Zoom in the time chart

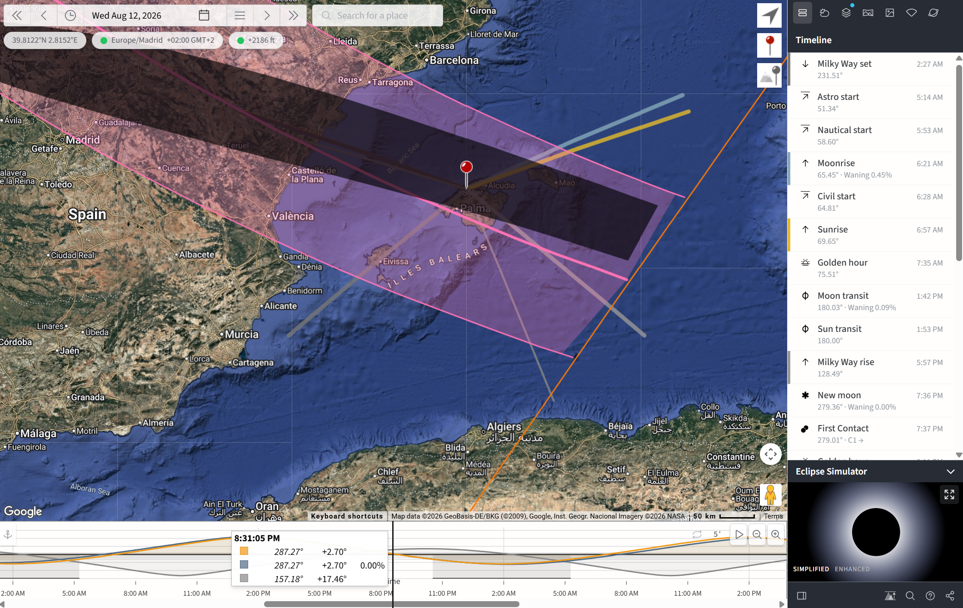point(776,534)
